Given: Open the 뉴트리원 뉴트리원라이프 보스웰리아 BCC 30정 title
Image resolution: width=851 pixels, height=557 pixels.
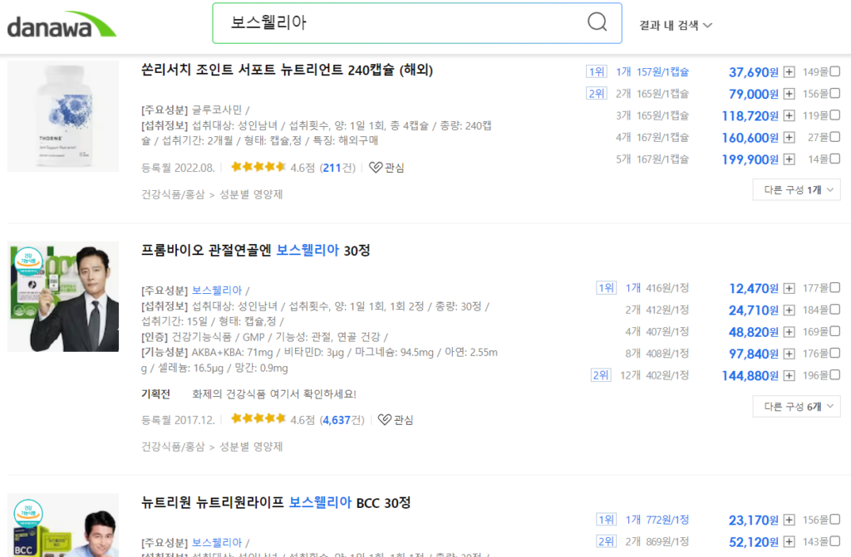Looking at the screenshot, I should point(276,503).
